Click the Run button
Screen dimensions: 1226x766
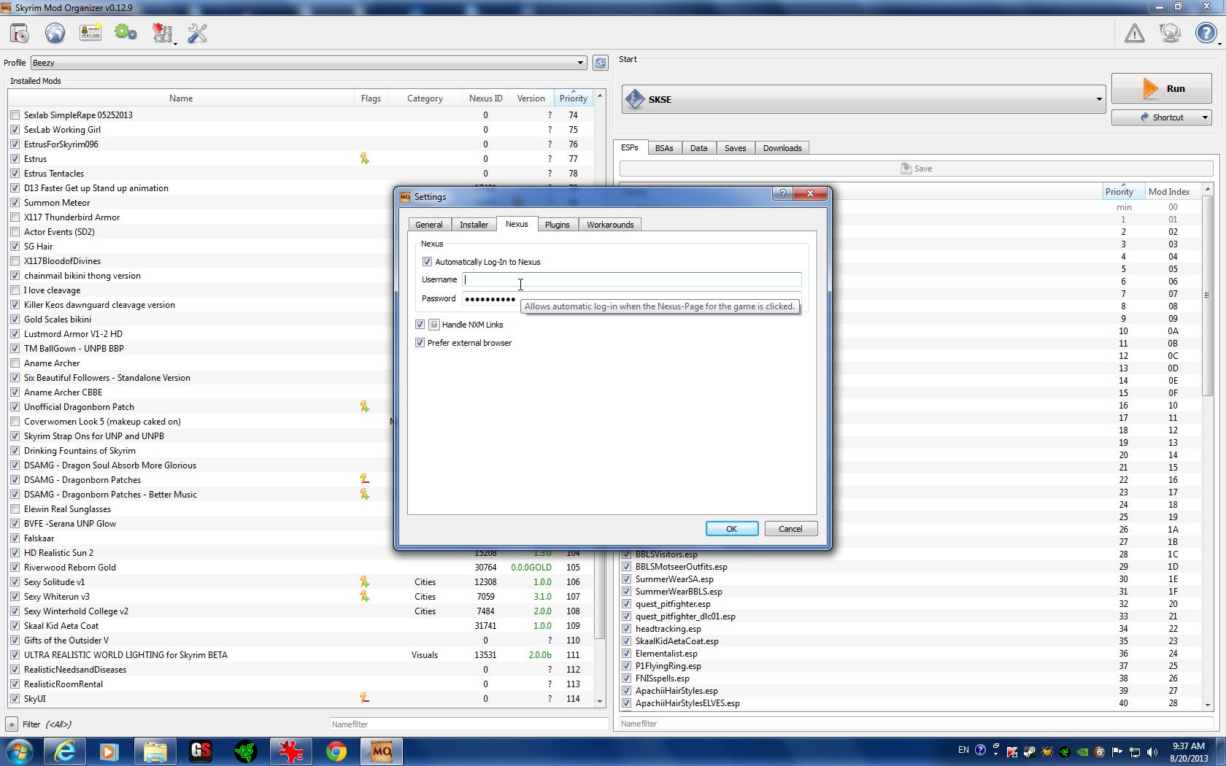(1161, 89)
